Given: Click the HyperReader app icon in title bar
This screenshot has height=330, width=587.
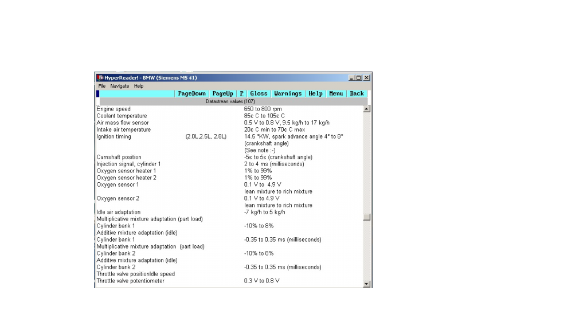Looking at the screenshot, I should (x=100, y=78).
